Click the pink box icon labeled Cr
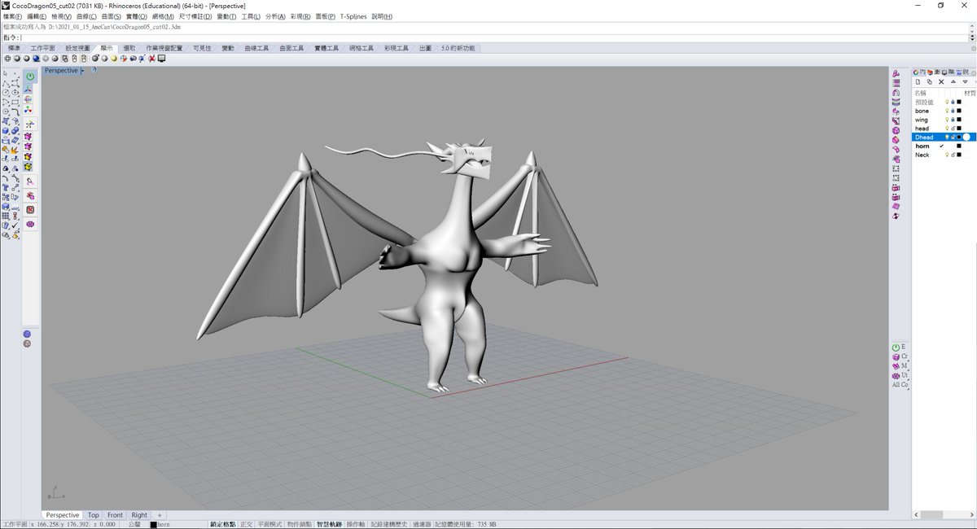 896,356
